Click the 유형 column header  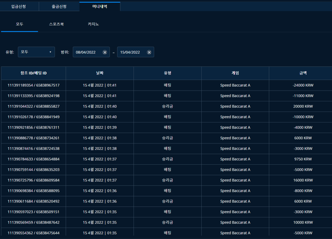click(167, 73)
